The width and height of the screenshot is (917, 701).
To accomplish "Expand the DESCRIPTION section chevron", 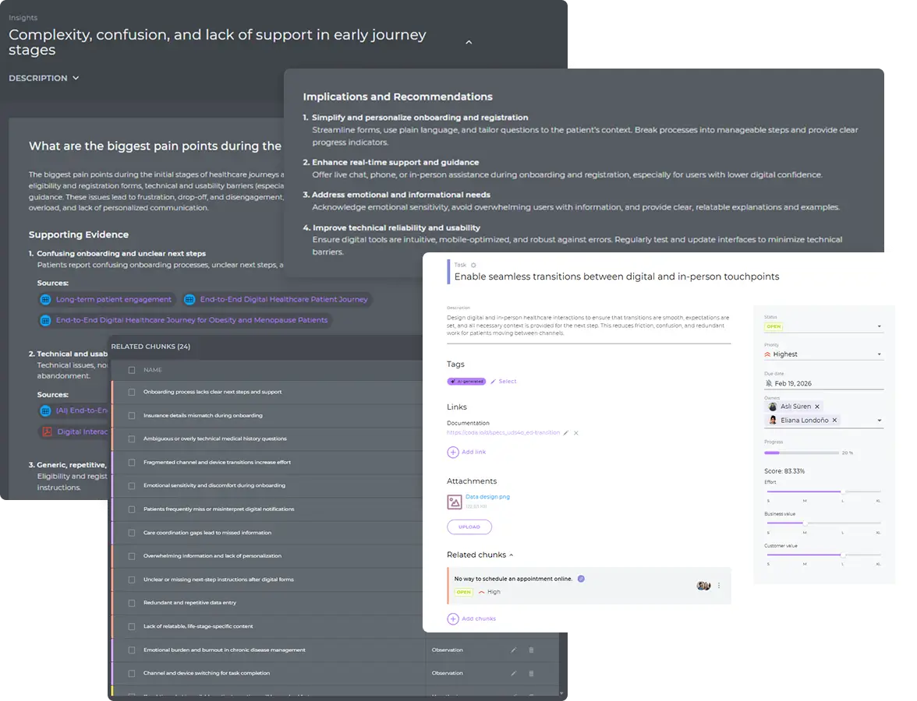I will tap(75, 78).
